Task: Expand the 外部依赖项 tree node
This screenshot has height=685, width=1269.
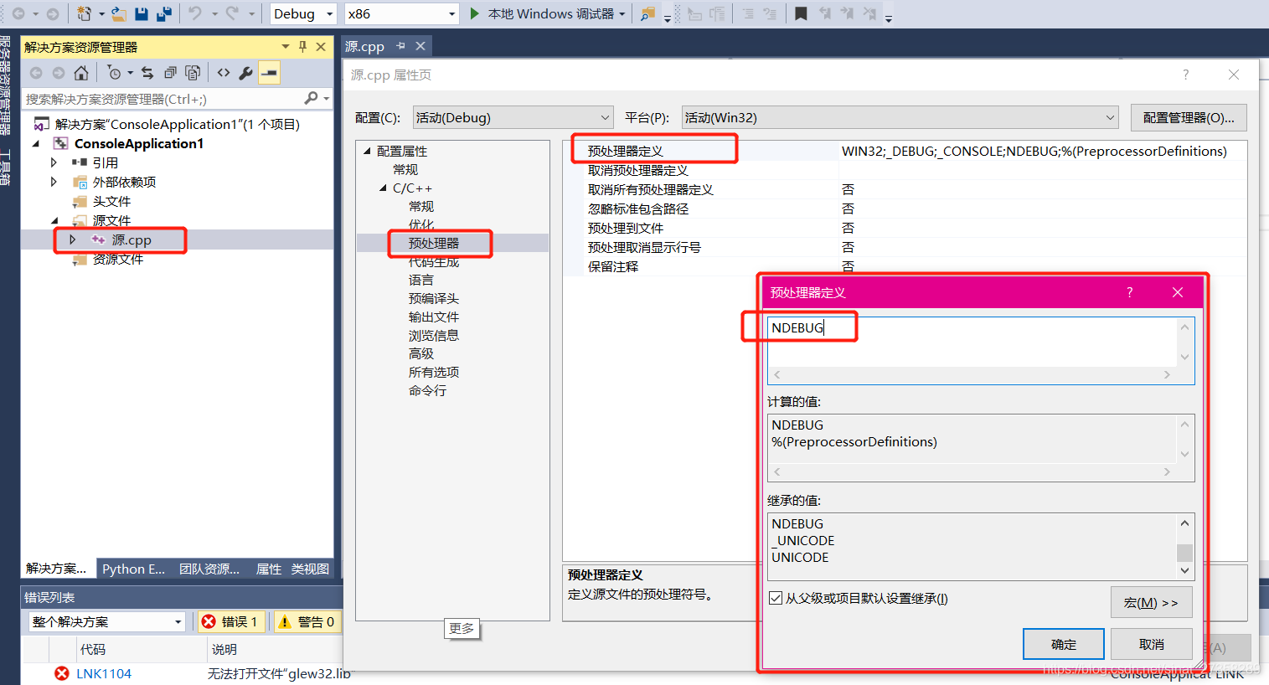Action: pos(54,182)
